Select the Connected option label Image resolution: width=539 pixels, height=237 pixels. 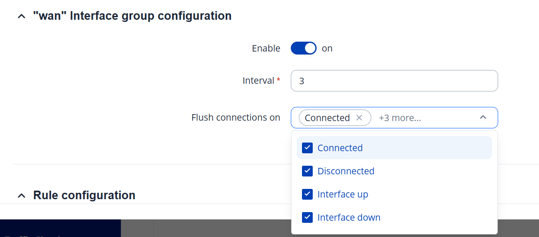click(x=340, y=148)
